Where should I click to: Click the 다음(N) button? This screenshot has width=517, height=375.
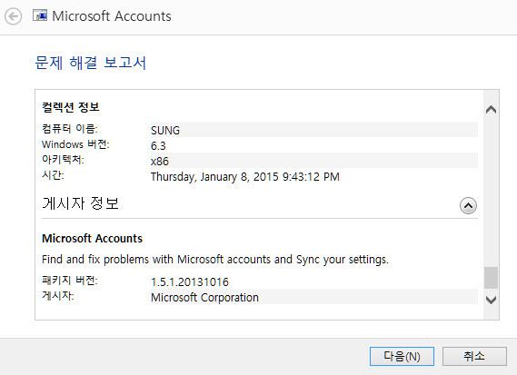point(402,356)
